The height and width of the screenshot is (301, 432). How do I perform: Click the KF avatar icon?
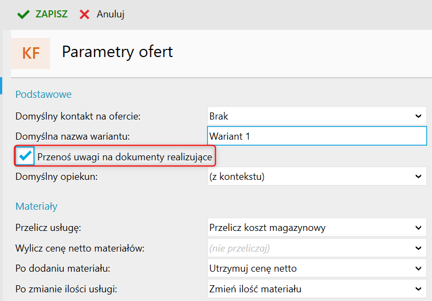[30, 53]
